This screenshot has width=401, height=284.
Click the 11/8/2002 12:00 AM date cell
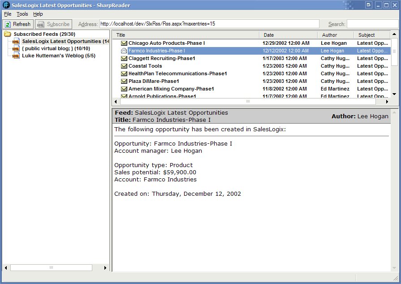pos(285,89)
